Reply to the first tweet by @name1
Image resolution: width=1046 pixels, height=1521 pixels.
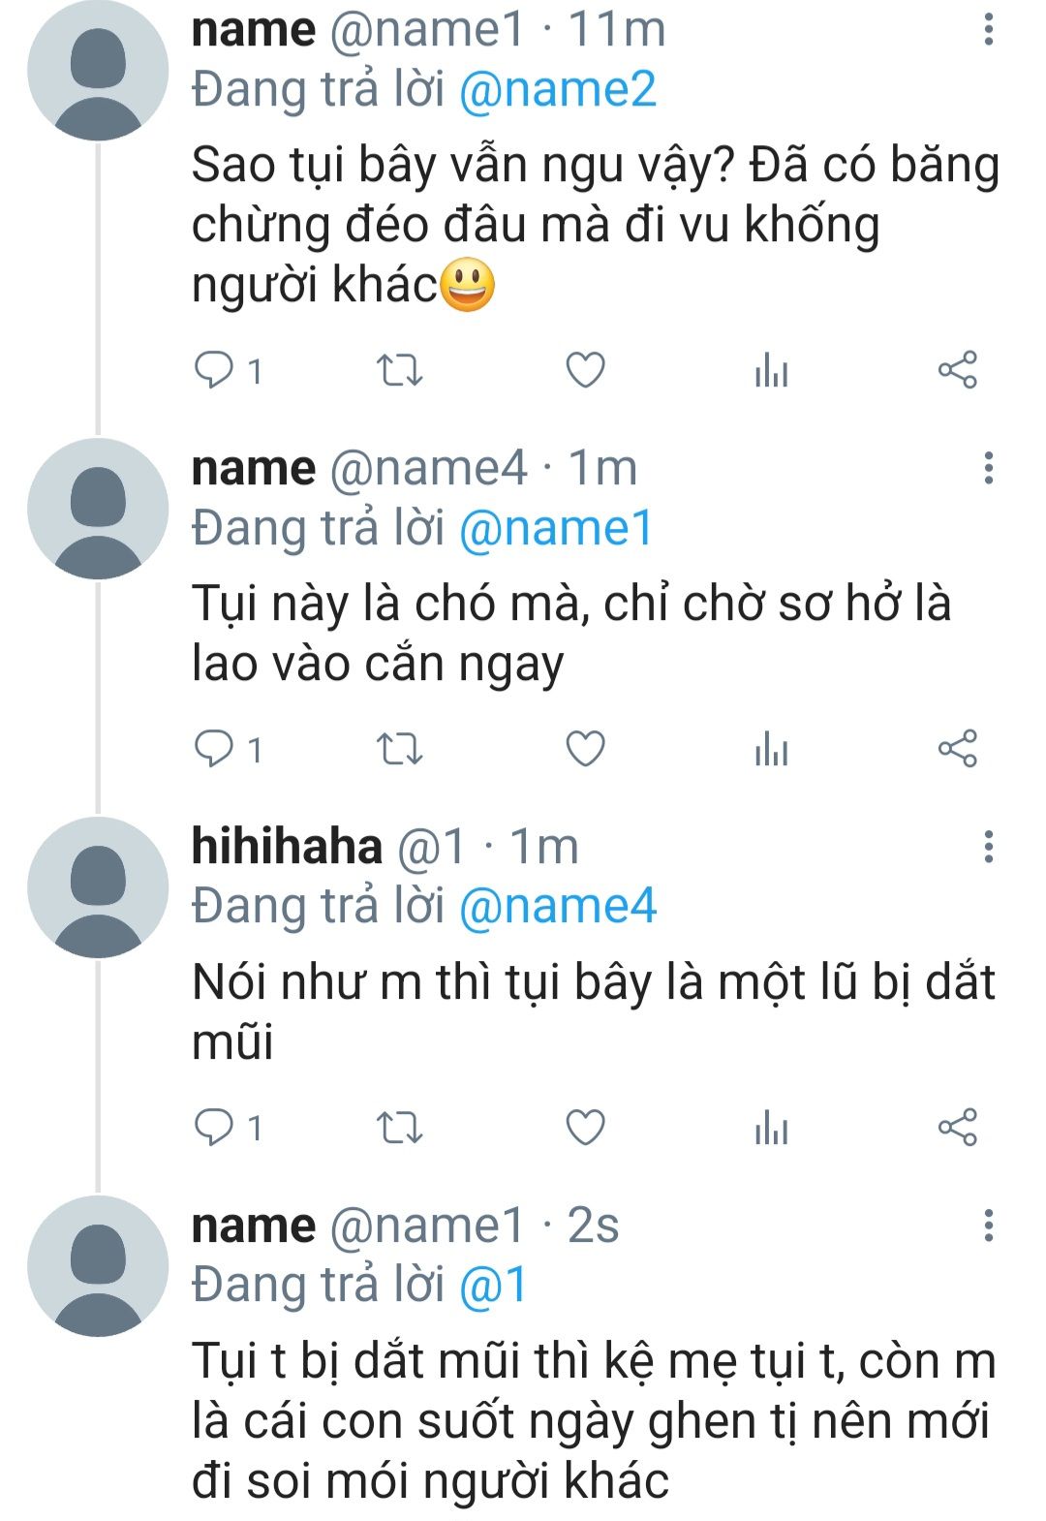(214, 370)
